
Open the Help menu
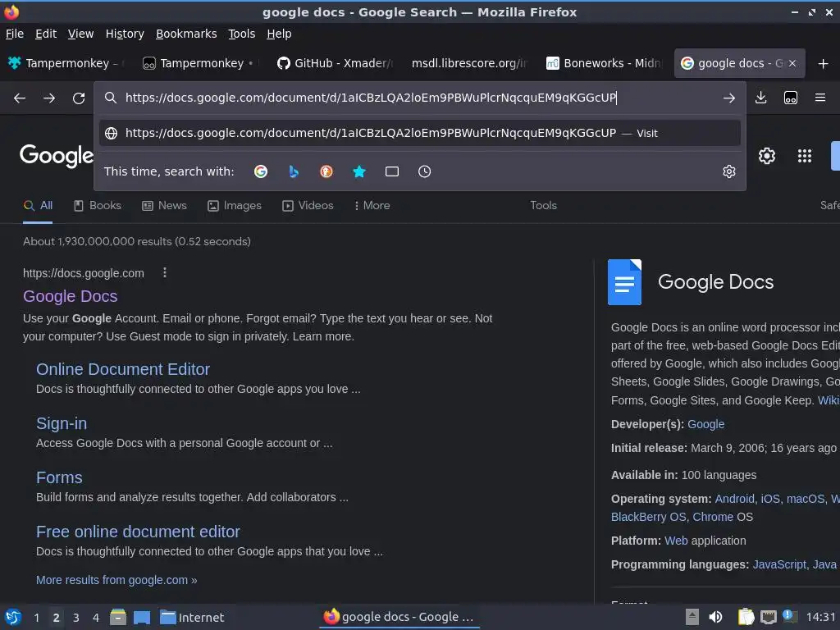tap(279, 34)
